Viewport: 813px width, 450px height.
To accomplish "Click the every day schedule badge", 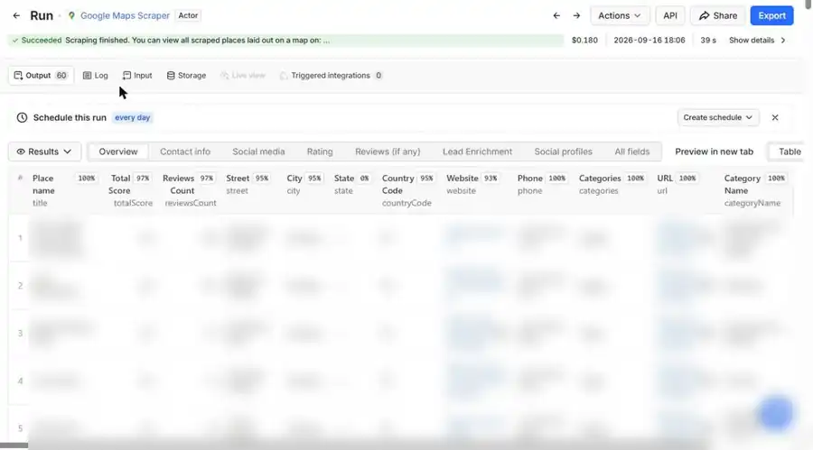I will click(132, 117).
